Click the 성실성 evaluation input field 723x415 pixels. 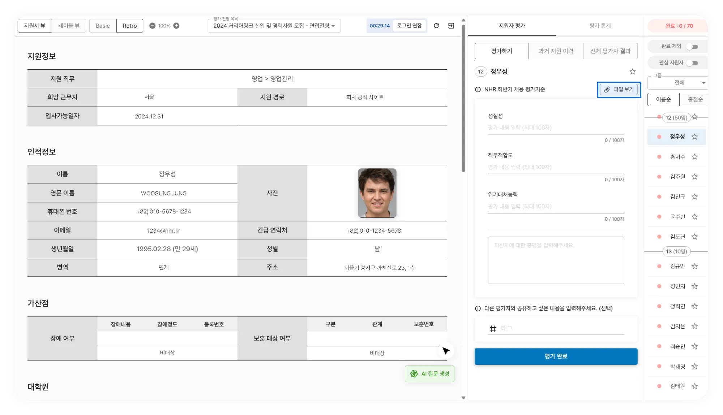click(x=556, y=128)
